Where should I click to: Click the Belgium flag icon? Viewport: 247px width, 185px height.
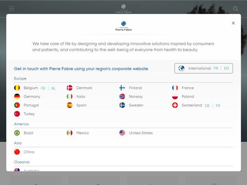click(17, 88)
